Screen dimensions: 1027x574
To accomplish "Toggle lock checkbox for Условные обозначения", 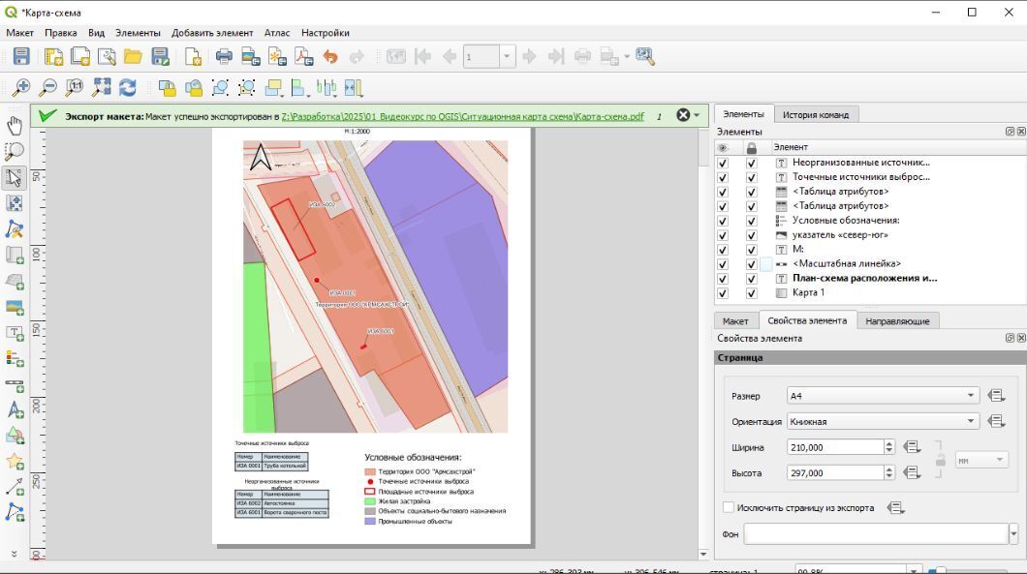I will 751,221.
